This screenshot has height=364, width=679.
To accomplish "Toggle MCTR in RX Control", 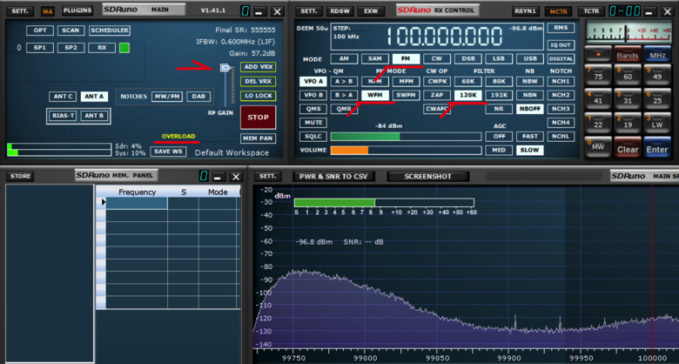I will coord(558,11).
